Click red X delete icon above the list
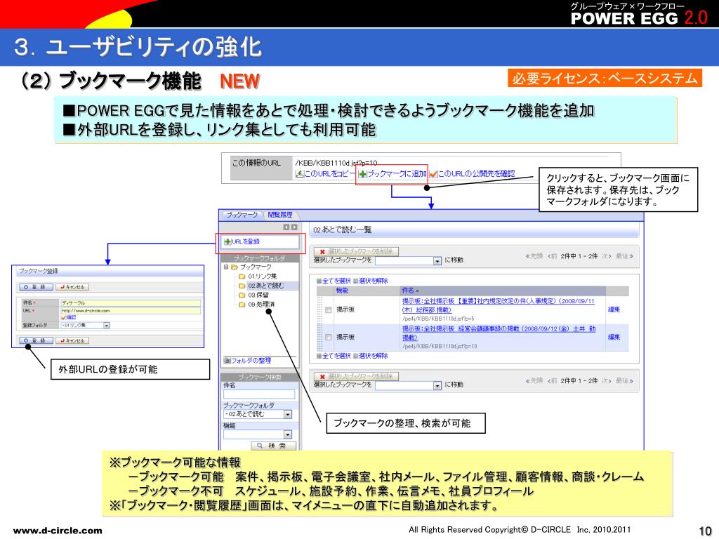 322,252
